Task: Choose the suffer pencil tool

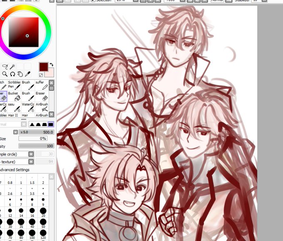Action: click(x=42, y=85)
